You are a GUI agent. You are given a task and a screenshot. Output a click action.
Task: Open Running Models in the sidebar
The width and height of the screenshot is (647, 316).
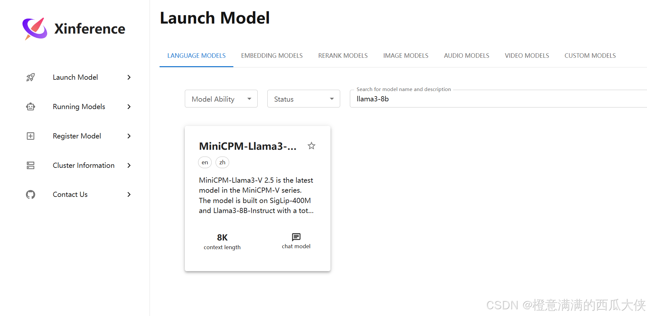click(x=79, y=107)
